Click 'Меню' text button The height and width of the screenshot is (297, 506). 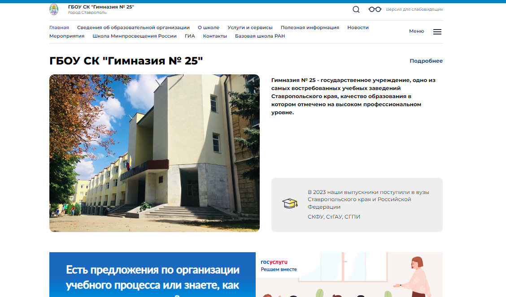416,31
